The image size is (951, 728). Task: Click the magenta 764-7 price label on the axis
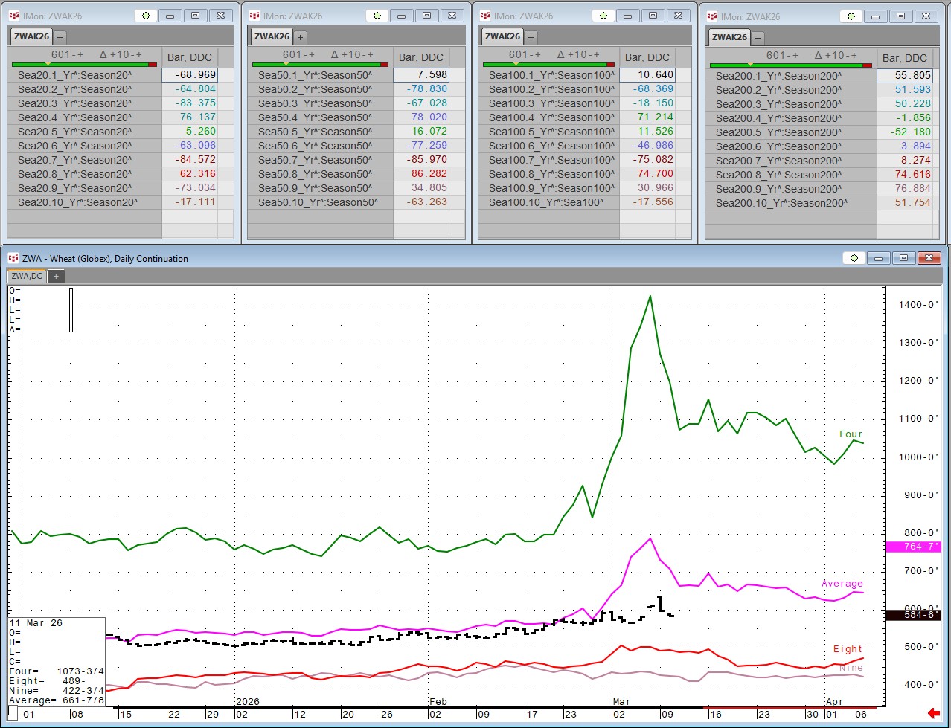click(x=912, y=547)
